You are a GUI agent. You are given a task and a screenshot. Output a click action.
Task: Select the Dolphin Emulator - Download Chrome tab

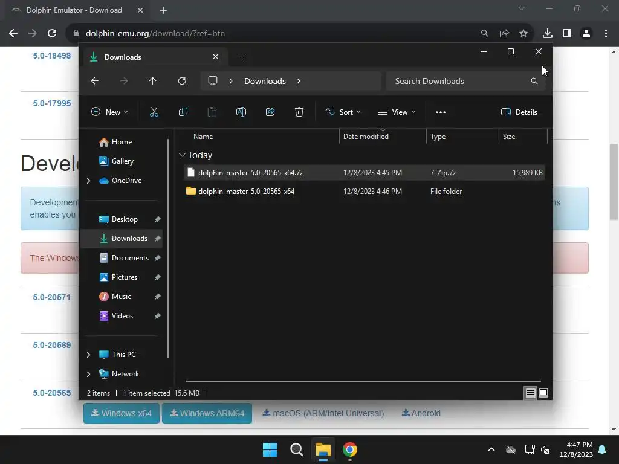coord(75,10)
